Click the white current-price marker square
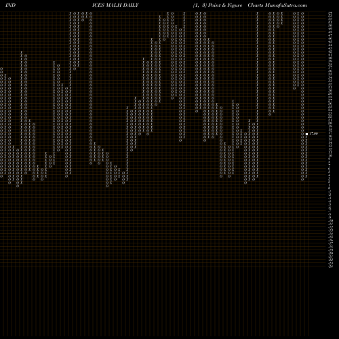Viewport: 339px width, 339px height. (x=306, y=134)
